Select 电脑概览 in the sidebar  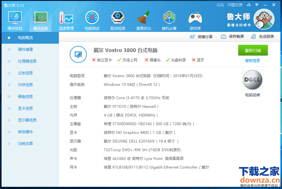pos(30,38)
